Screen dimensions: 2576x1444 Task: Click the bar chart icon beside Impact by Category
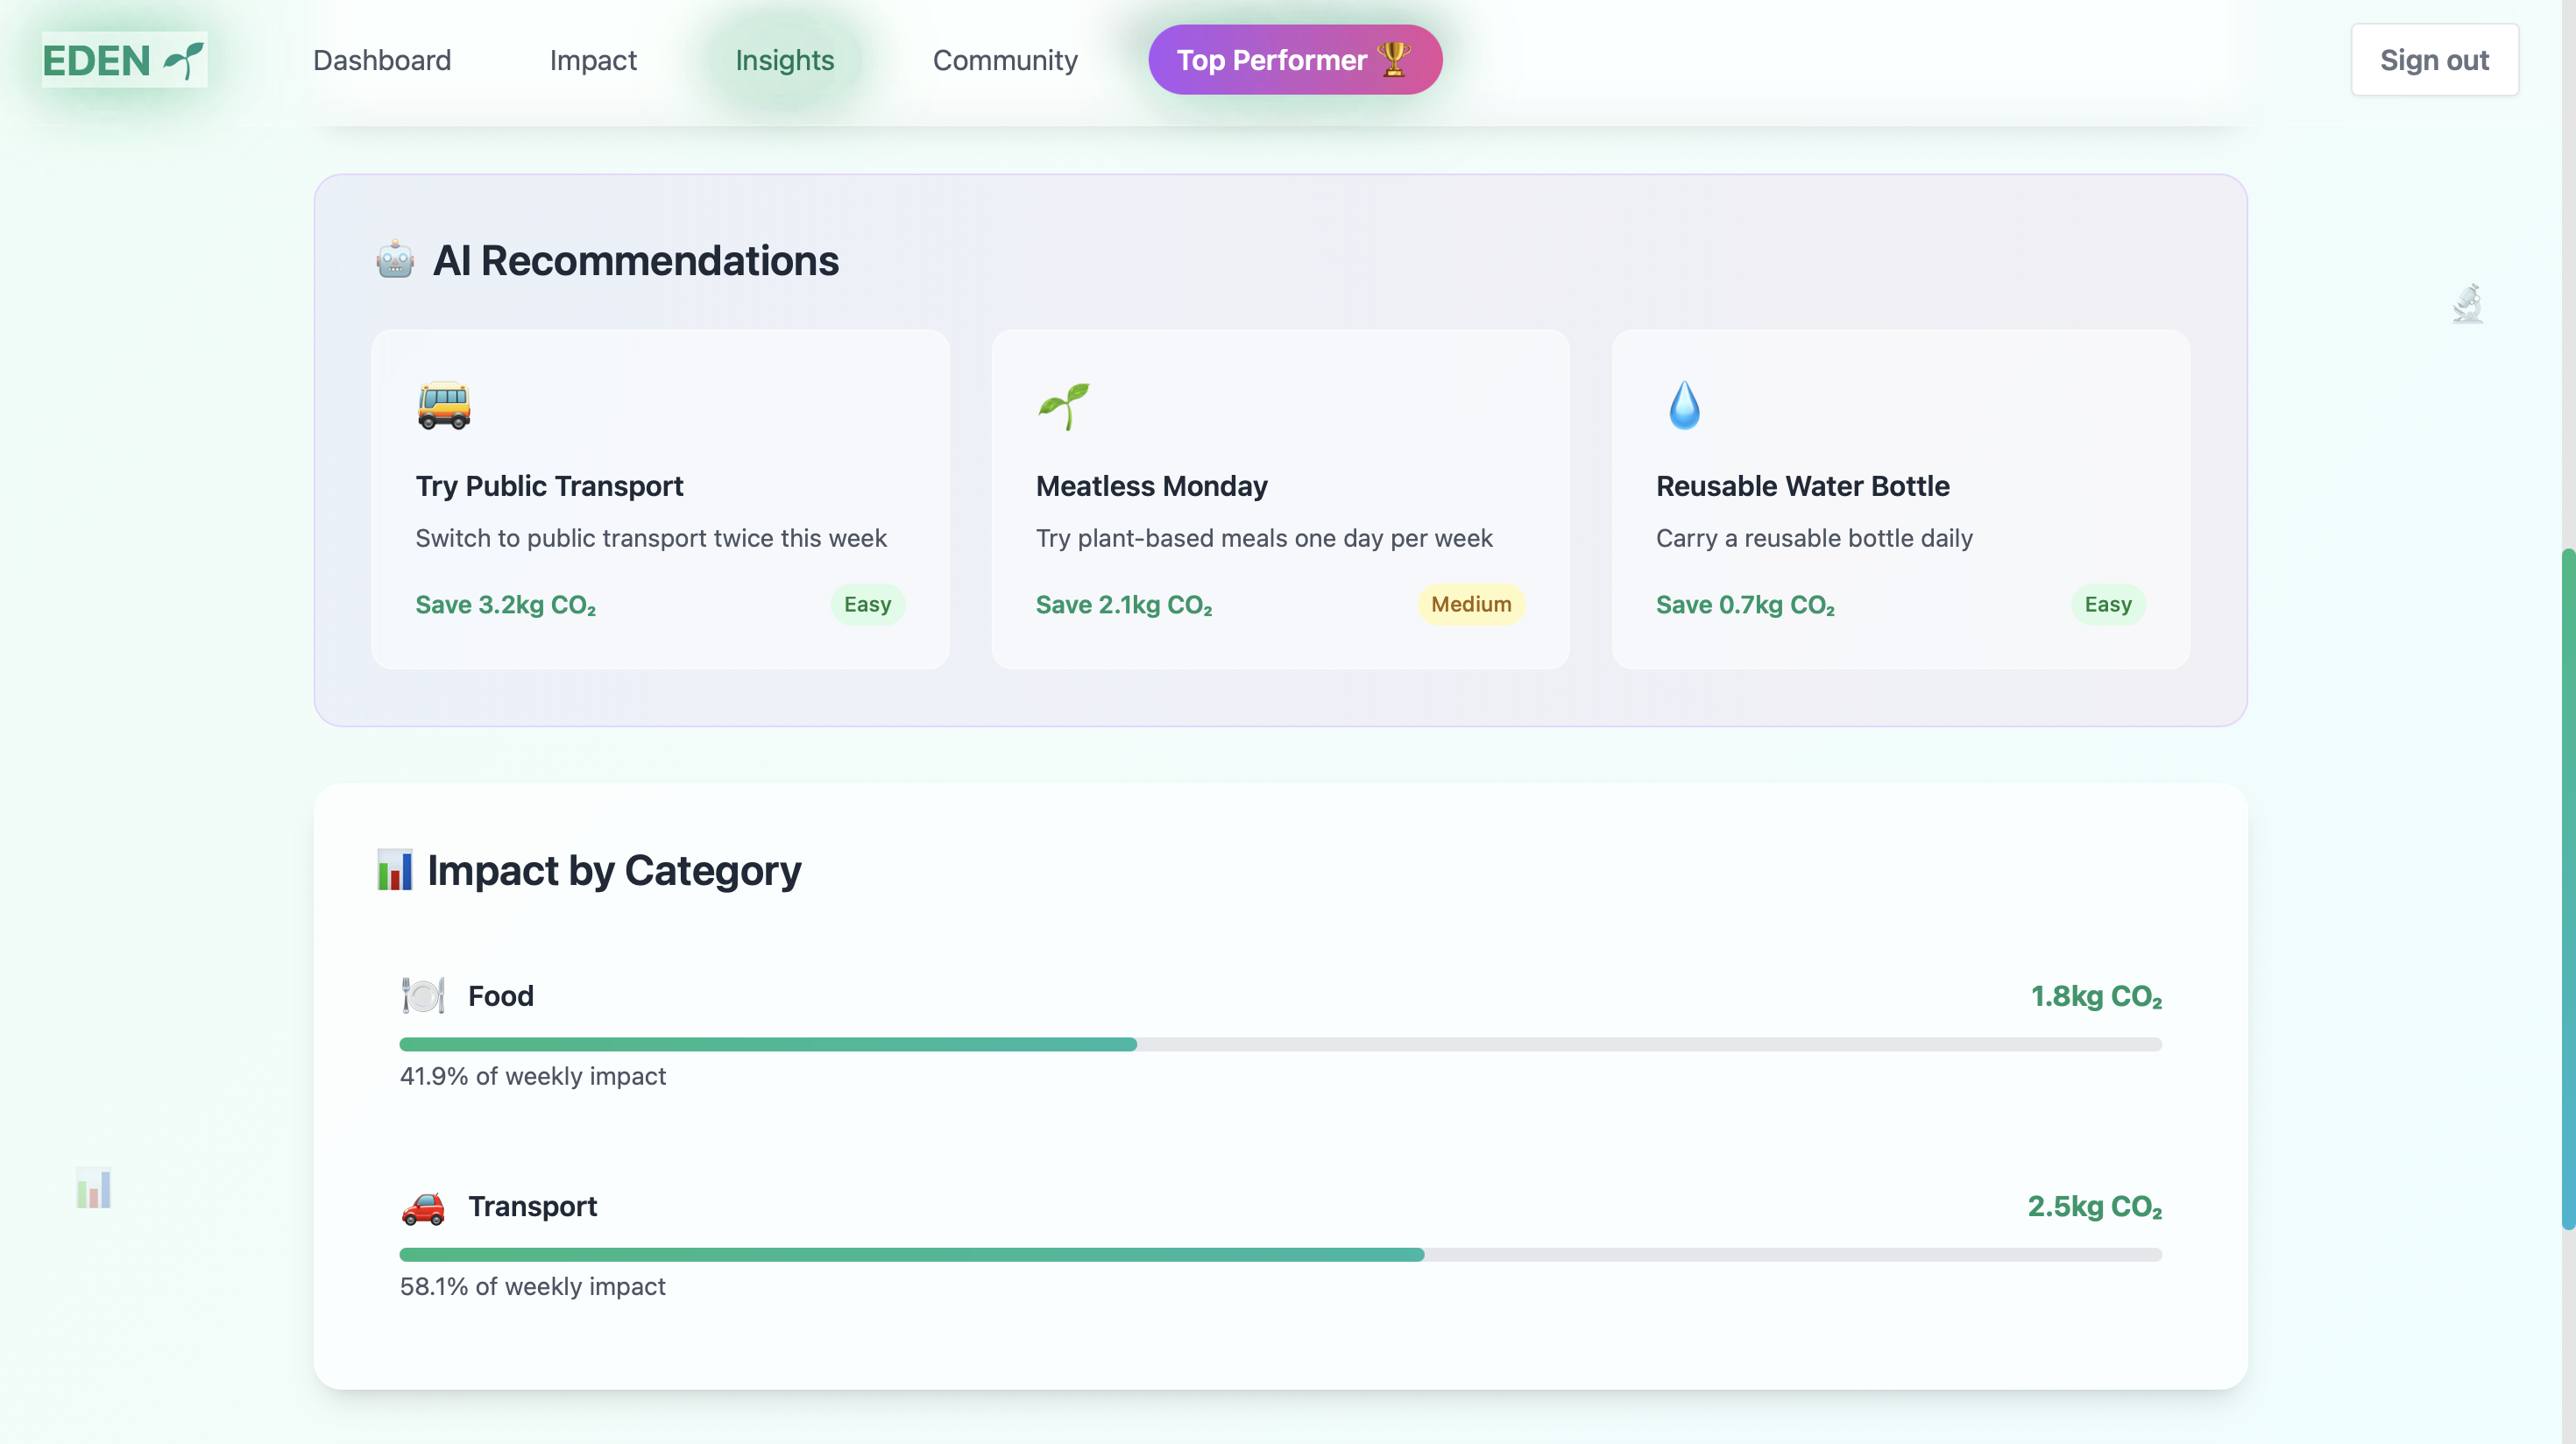[394, 870]
